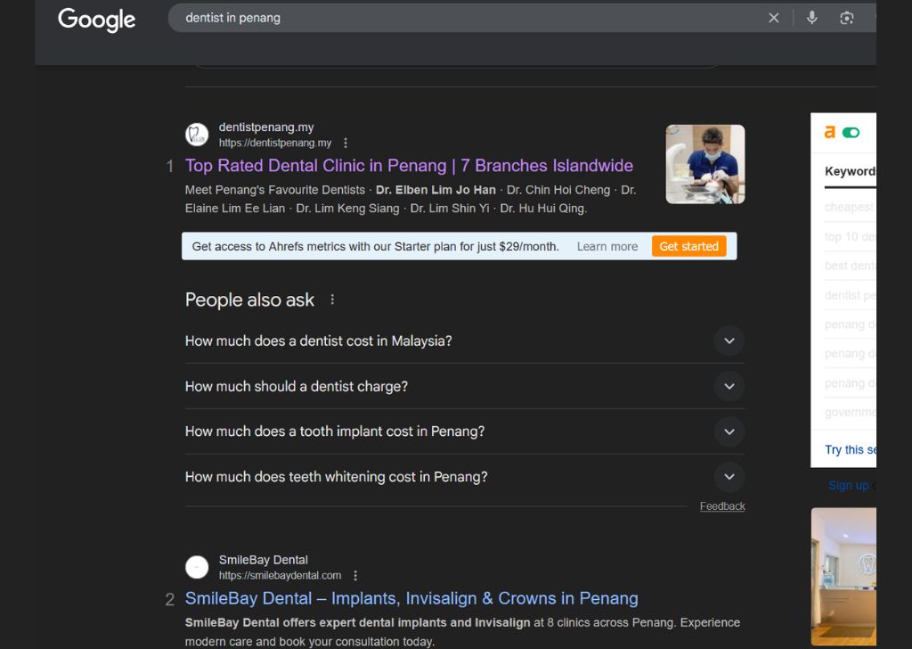The height and width of the screenshot is (649, 912).
Task: Expand How much should a dentist charge
Action: (465, 387)
